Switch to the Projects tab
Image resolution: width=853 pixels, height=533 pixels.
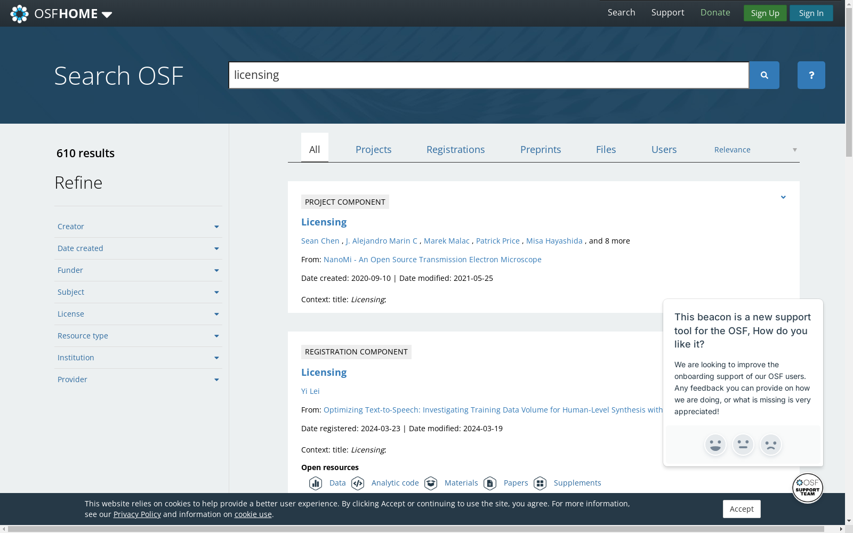pos(374,150)
